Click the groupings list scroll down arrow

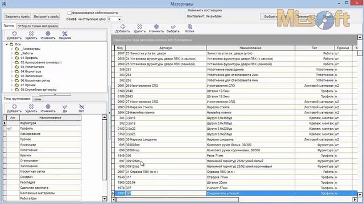105,198
